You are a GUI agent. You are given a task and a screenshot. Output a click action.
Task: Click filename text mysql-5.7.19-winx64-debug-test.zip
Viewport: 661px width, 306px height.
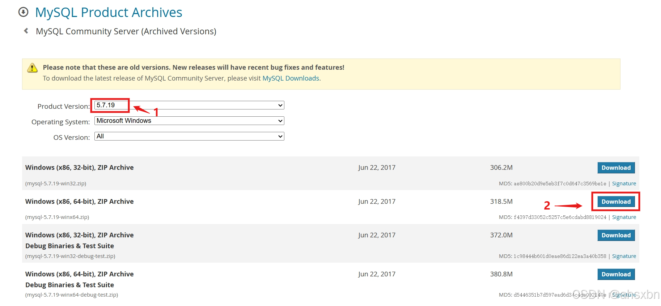(x=72, y=295)
